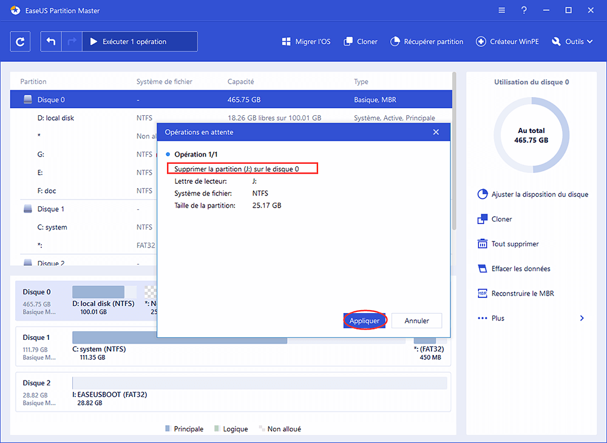Select Disque 2 label in disk map

click(x=36, y=383)
